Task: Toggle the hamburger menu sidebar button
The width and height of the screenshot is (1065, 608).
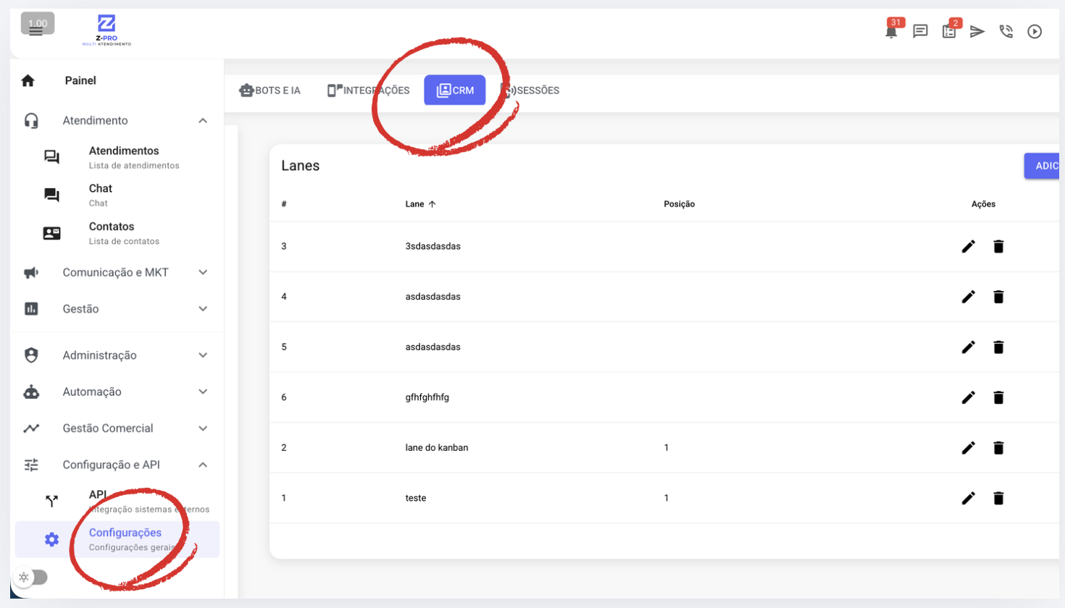Action: click(x=35, y=31)
